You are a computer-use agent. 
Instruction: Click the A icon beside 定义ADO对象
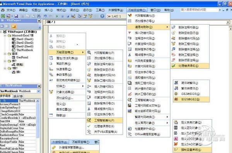pos(176,138)
